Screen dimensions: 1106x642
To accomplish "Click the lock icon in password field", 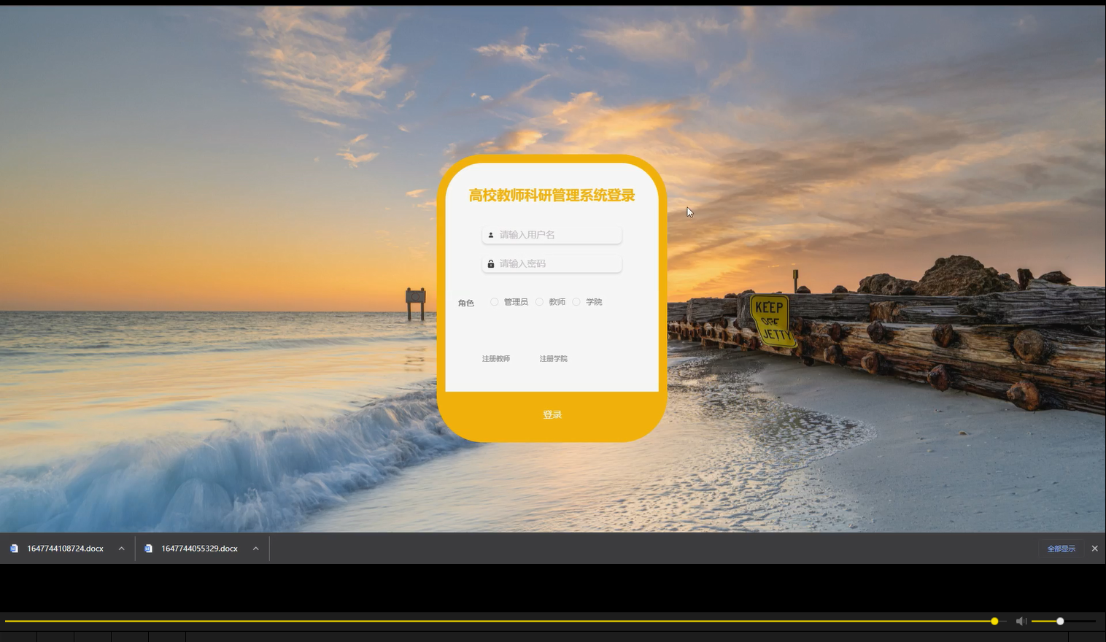I will (x=491, y=263).
